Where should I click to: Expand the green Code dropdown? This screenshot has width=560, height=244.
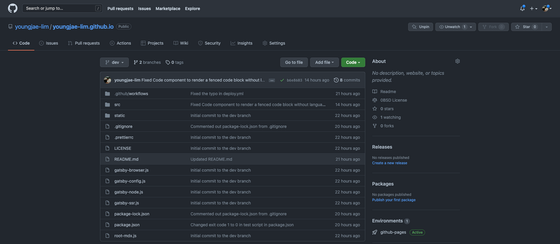(353, 62)
